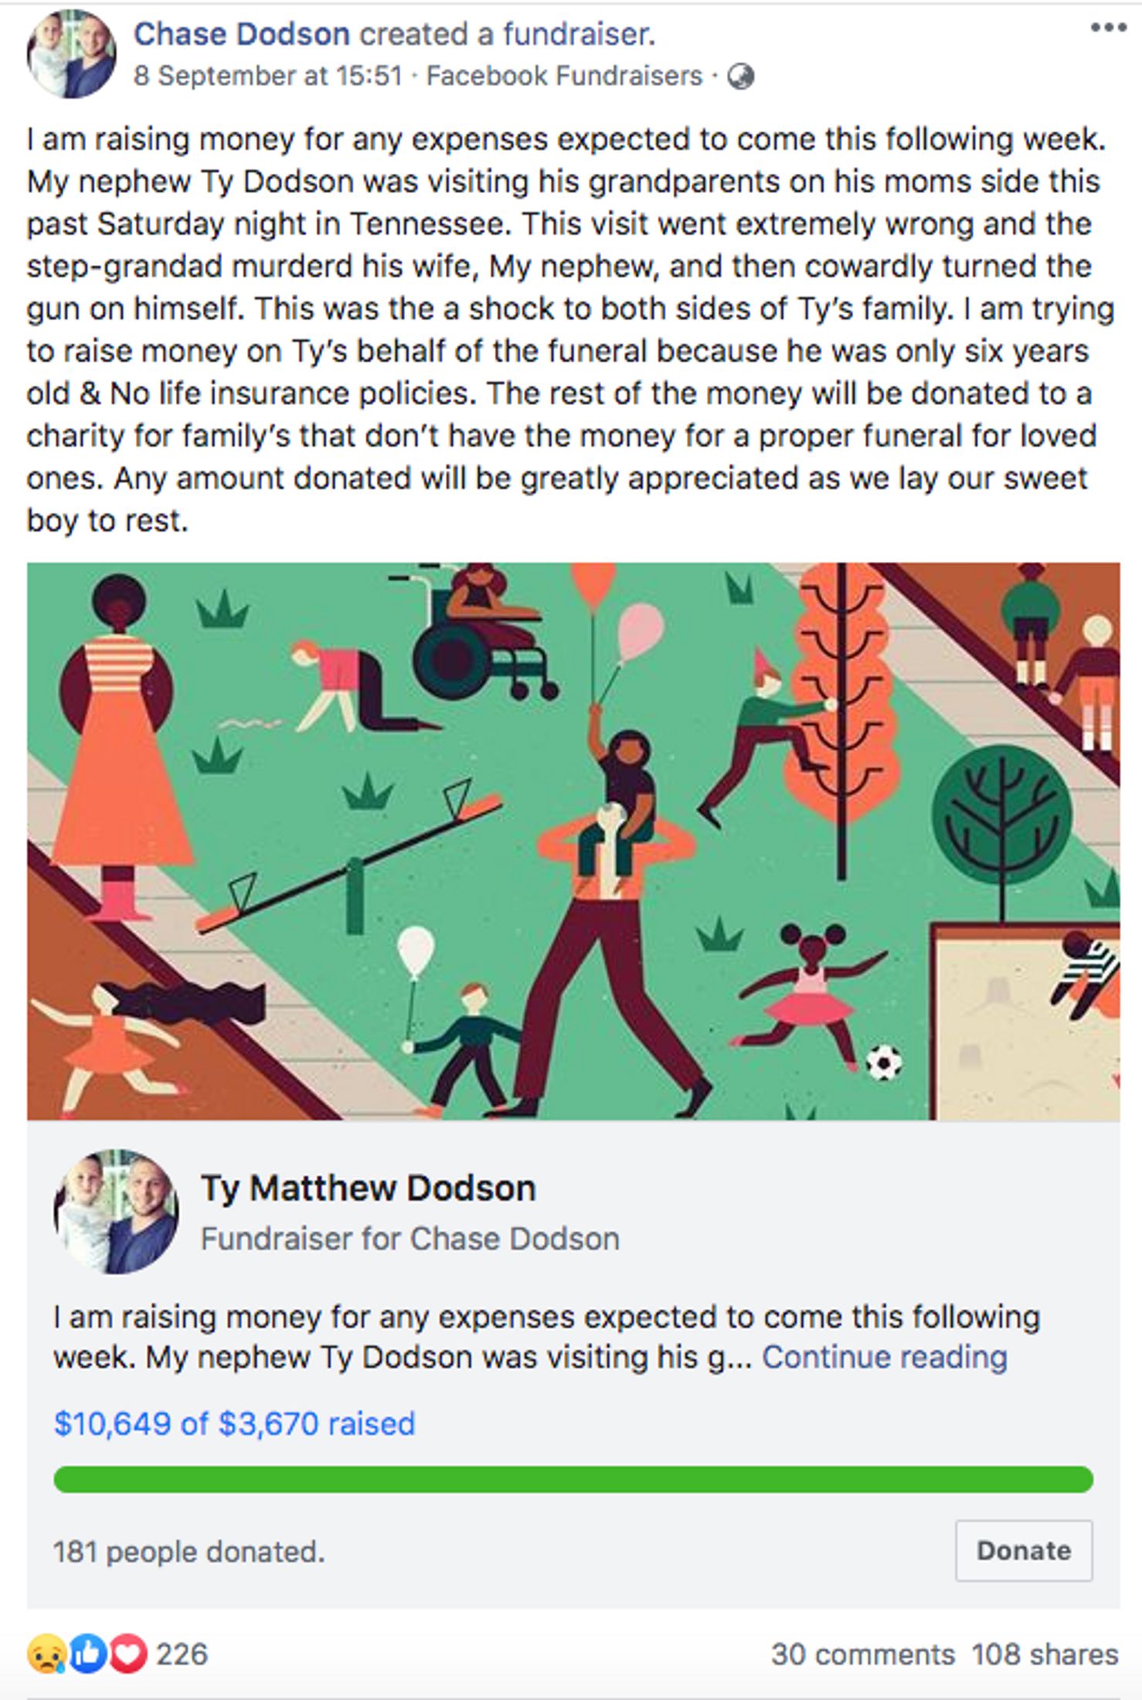Click the playground illustration cover image
Viewport: 1142px width, 1700px height.
click(x=573, y=841)
